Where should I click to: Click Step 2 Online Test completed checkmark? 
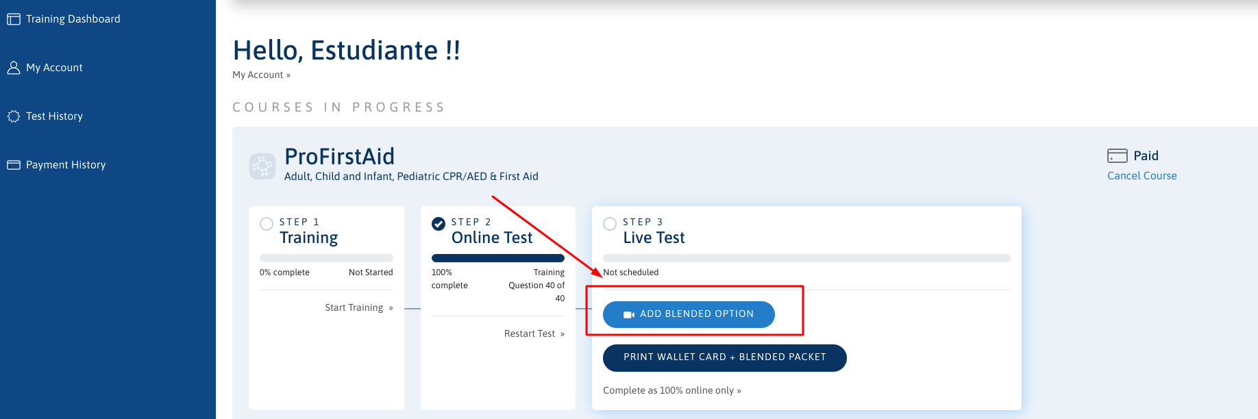tap(439, 224)
